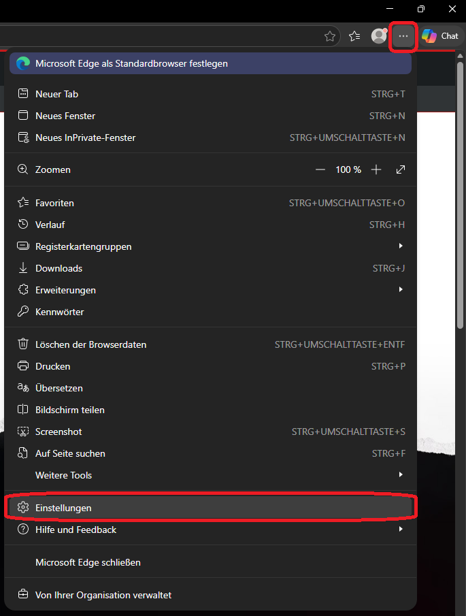
Task: Click the organisation briefcase icon
Action: [x=23, y=594]
